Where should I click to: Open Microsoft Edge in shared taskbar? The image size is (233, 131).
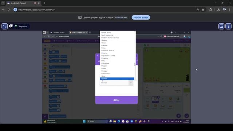[119, 121]
